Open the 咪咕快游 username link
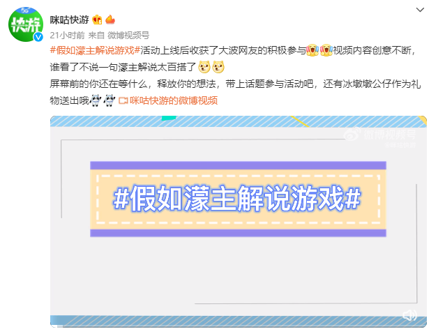This screenshot has height=334, width=438. click(x=70, y=20)
